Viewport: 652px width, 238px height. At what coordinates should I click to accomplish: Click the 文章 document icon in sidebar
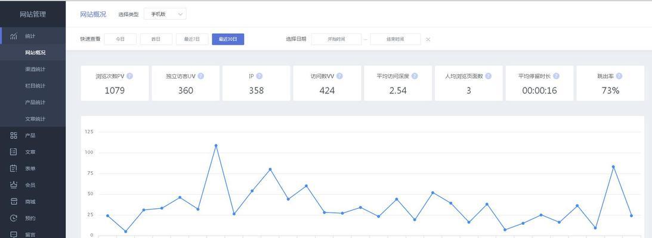click(14, 152)
